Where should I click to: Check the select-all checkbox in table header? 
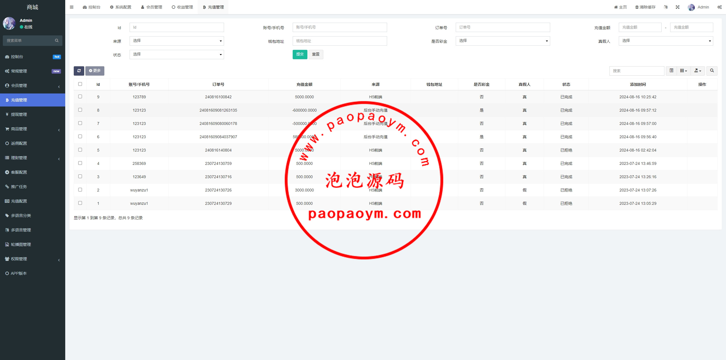coord(80,84)
